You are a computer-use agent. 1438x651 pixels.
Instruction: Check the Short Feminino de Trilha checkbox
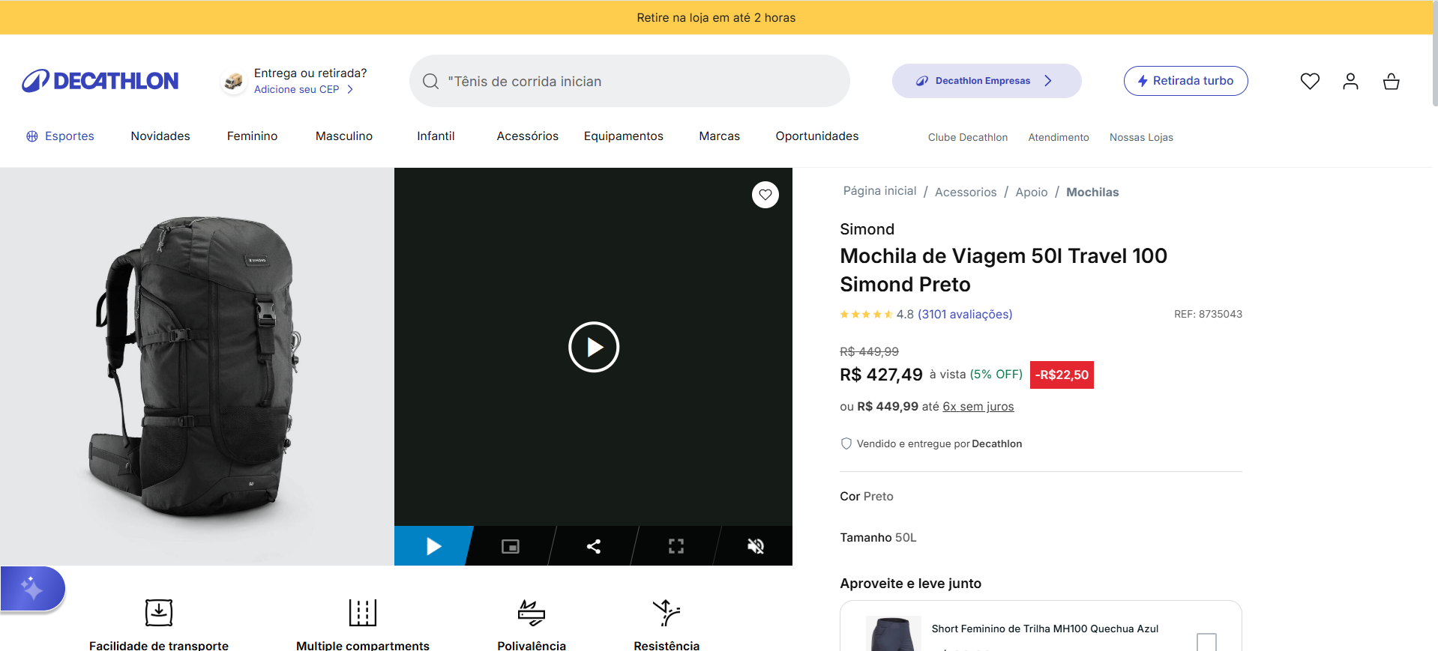(x=1206, y=642)
